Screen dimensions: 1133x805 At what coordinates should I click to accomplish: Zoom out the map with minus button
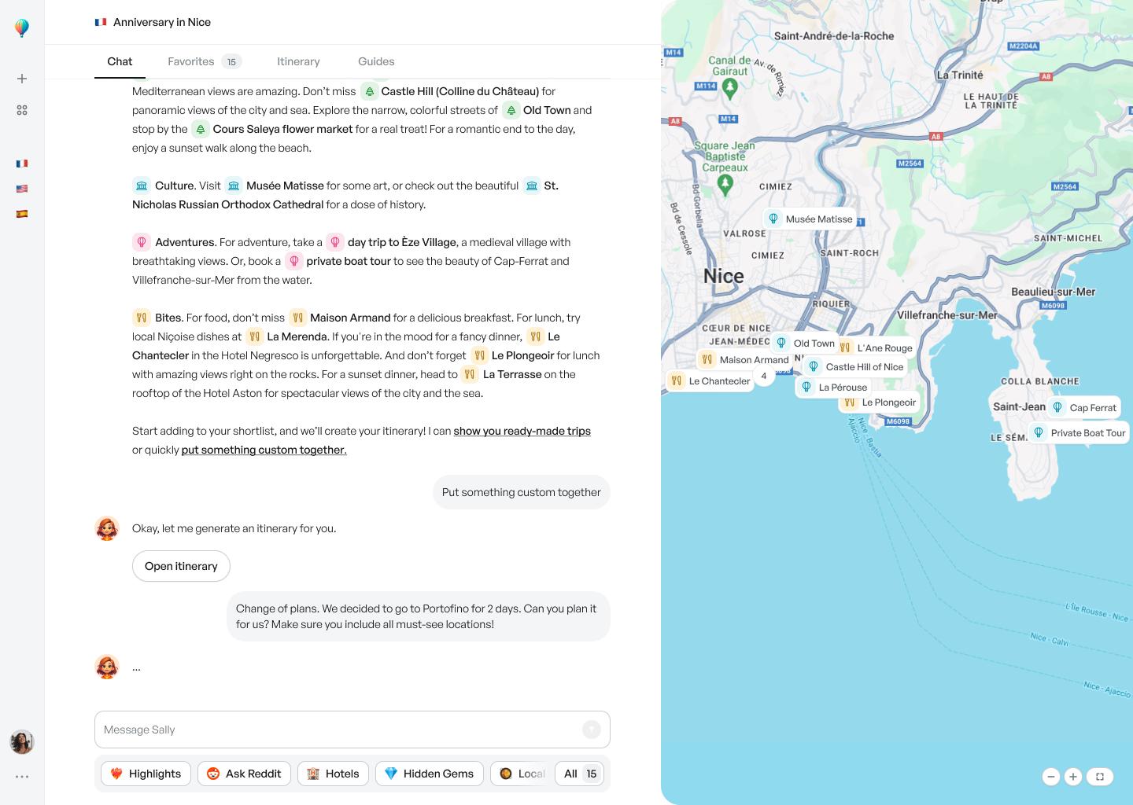(1050, 777)
